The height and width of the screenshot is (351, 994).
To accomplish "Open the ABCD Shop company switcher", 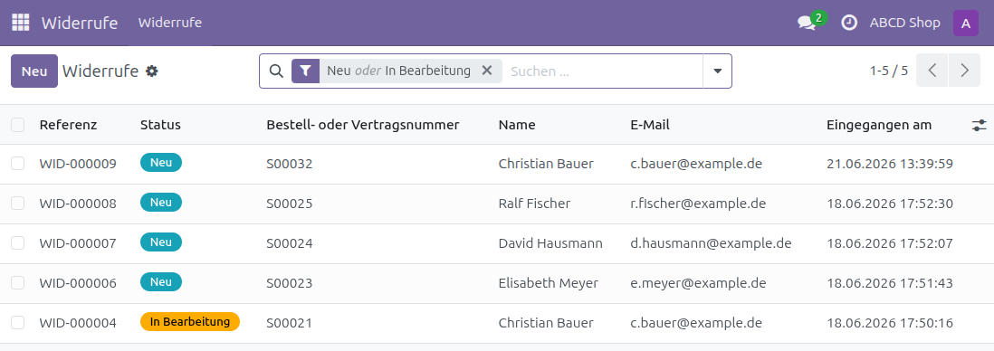I will [904, 23].
